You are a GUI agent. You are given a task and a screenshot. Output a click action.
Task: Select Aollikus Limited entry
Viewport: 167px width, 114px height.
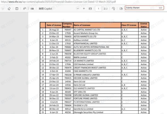(81, 40)
